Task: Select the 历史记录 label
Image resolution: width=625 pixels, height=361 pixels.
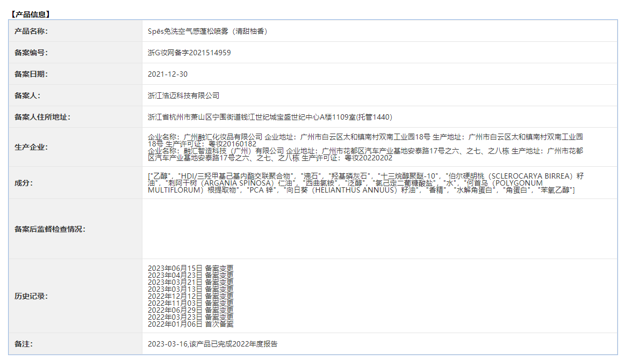Action: [31, 296]
